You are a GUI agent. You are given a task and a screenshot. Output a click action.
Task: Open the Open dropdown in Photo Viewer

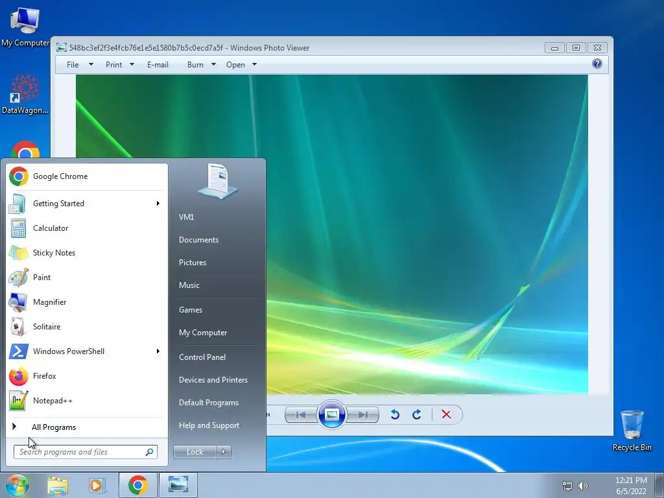point(241,65)
